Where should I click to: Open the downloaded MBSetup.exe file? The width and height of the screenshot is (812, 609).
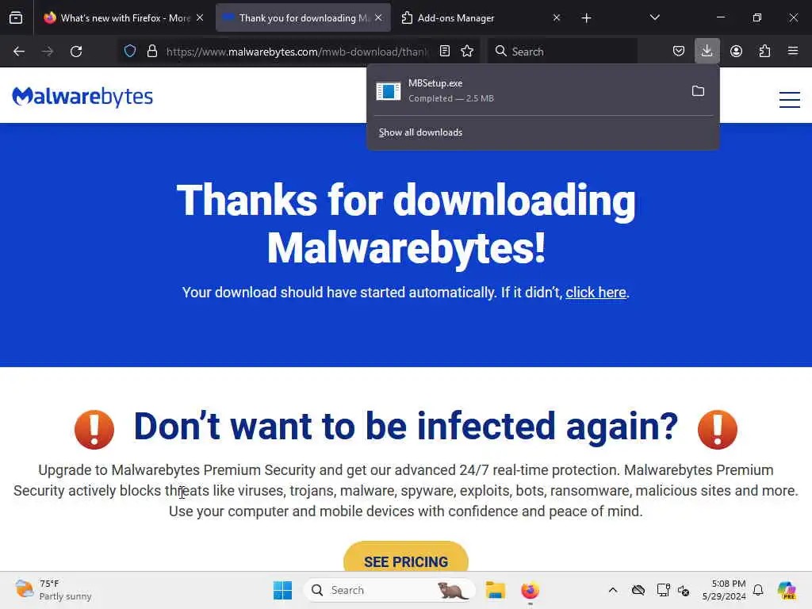[x=527, y=90]
